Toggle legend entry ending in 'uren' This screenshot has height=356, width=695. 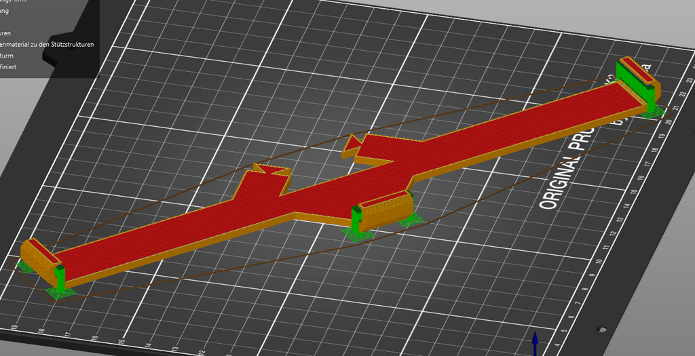tap(5, 33)
